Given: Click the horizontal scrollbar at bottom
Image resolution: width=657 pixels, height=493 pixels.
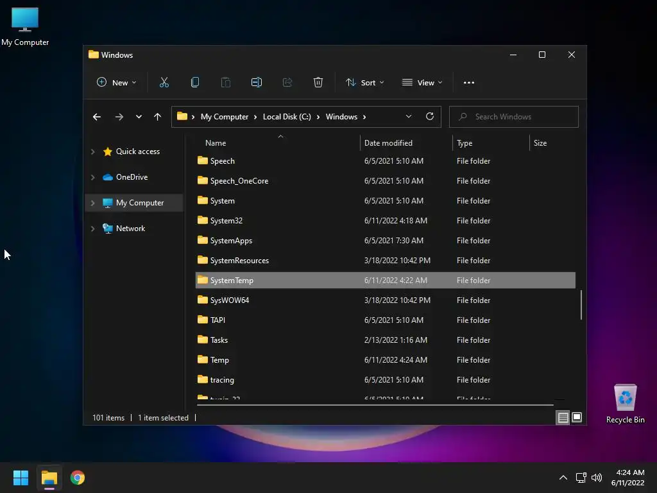Looking at the screenshot, I should click(375, 405).
